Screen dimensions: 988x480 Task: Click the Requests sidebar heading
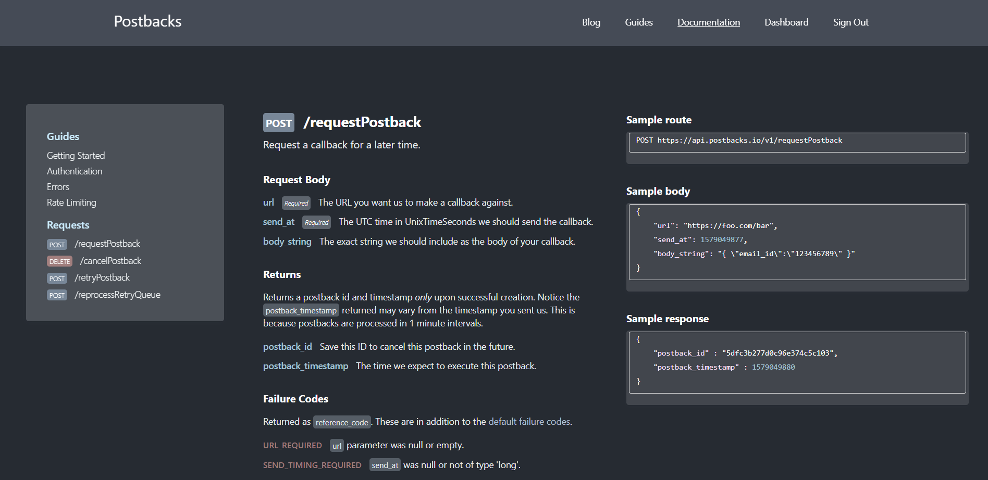[68, 225]
